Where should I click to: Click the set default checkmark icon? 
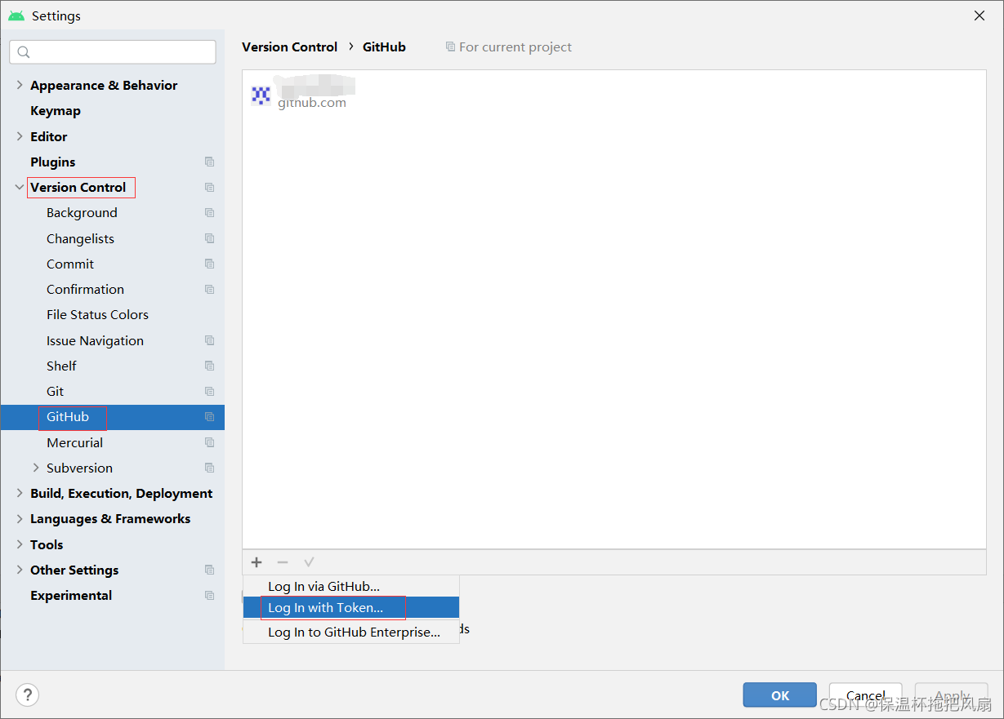tap(309, 562)
